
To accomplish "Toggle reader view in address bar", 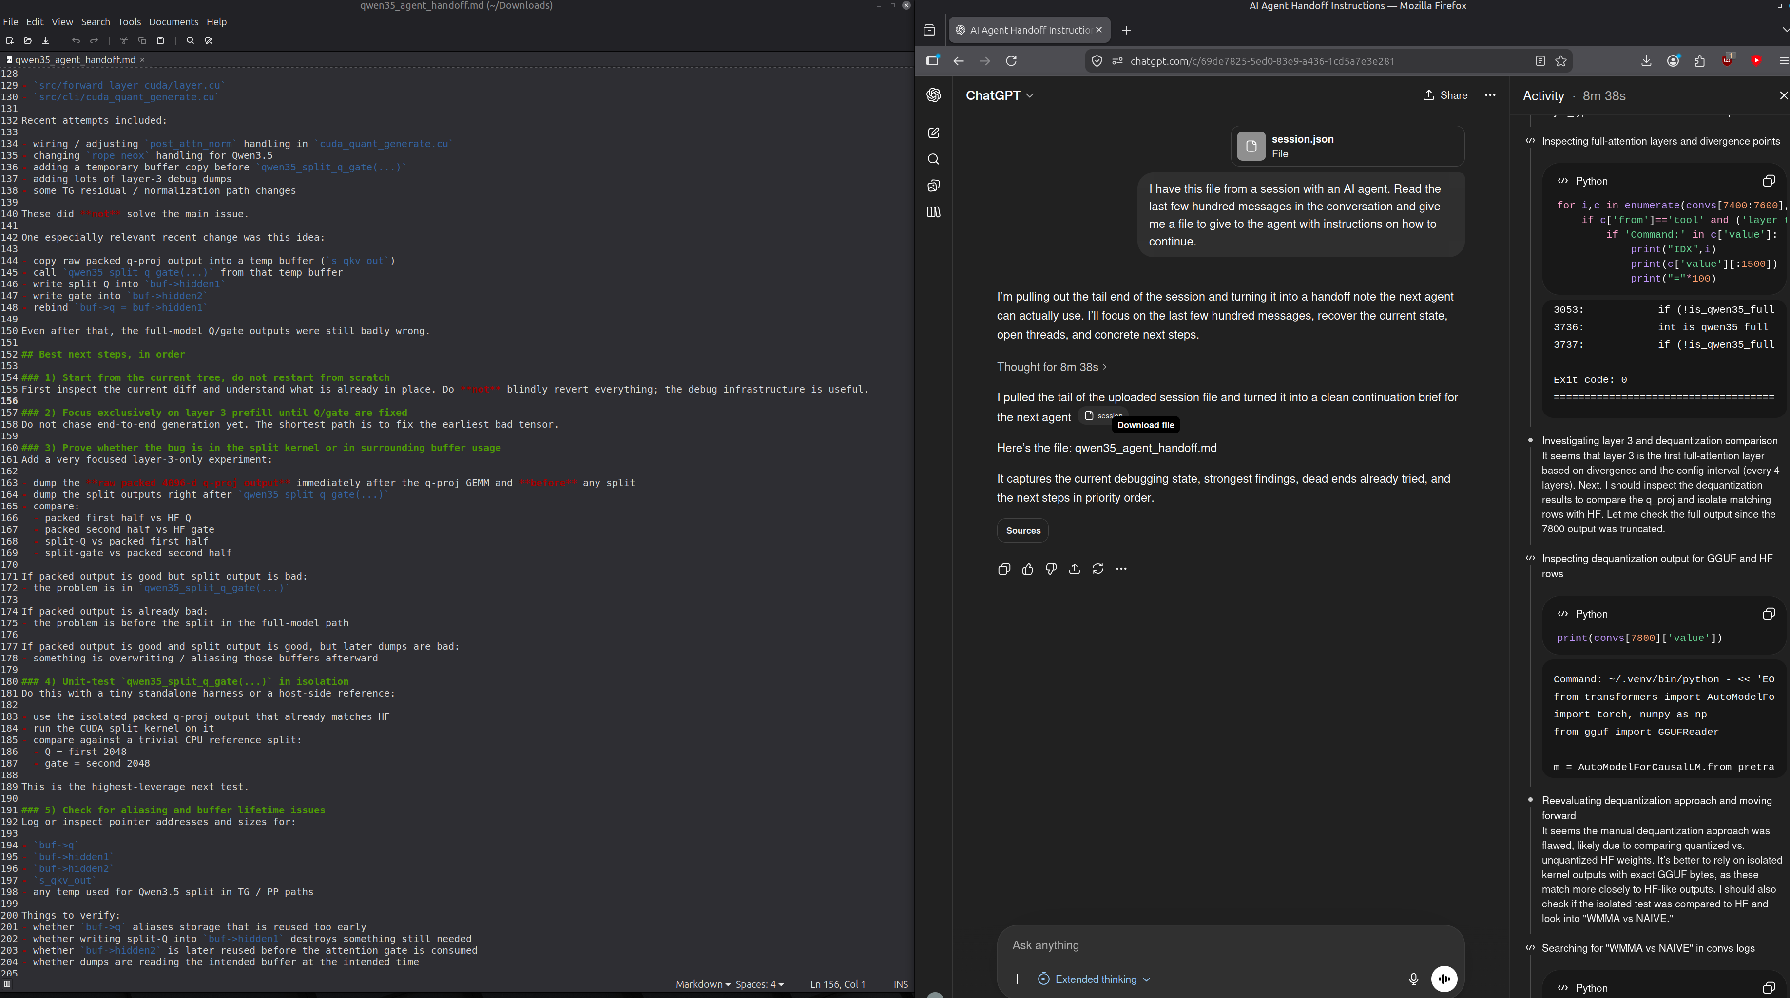I will pos(1540,61).
